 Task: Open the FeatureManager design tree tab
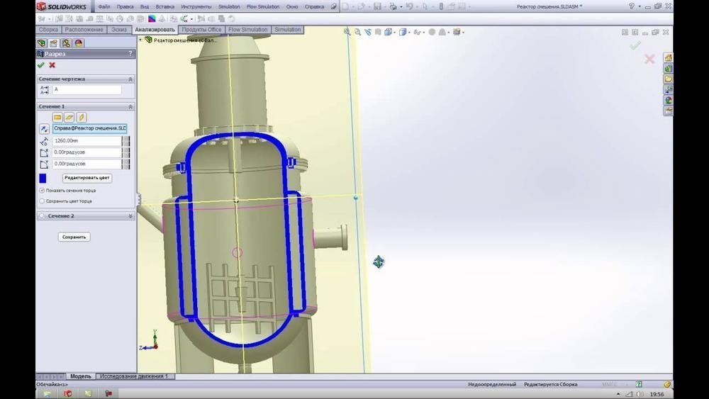42,43
